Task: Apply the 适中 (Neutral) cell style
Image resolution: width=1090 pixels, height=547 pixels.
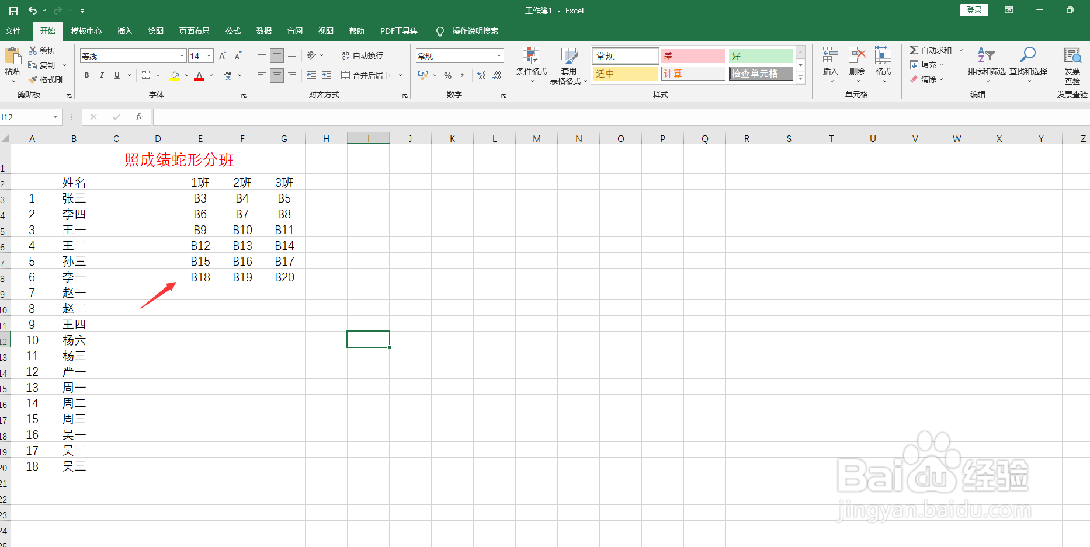Action: [x=626, y=74]
